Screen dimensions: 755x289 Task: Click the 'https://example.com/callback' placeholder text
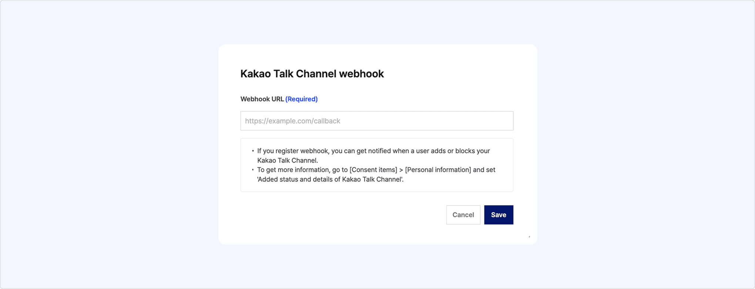[292, 121]
